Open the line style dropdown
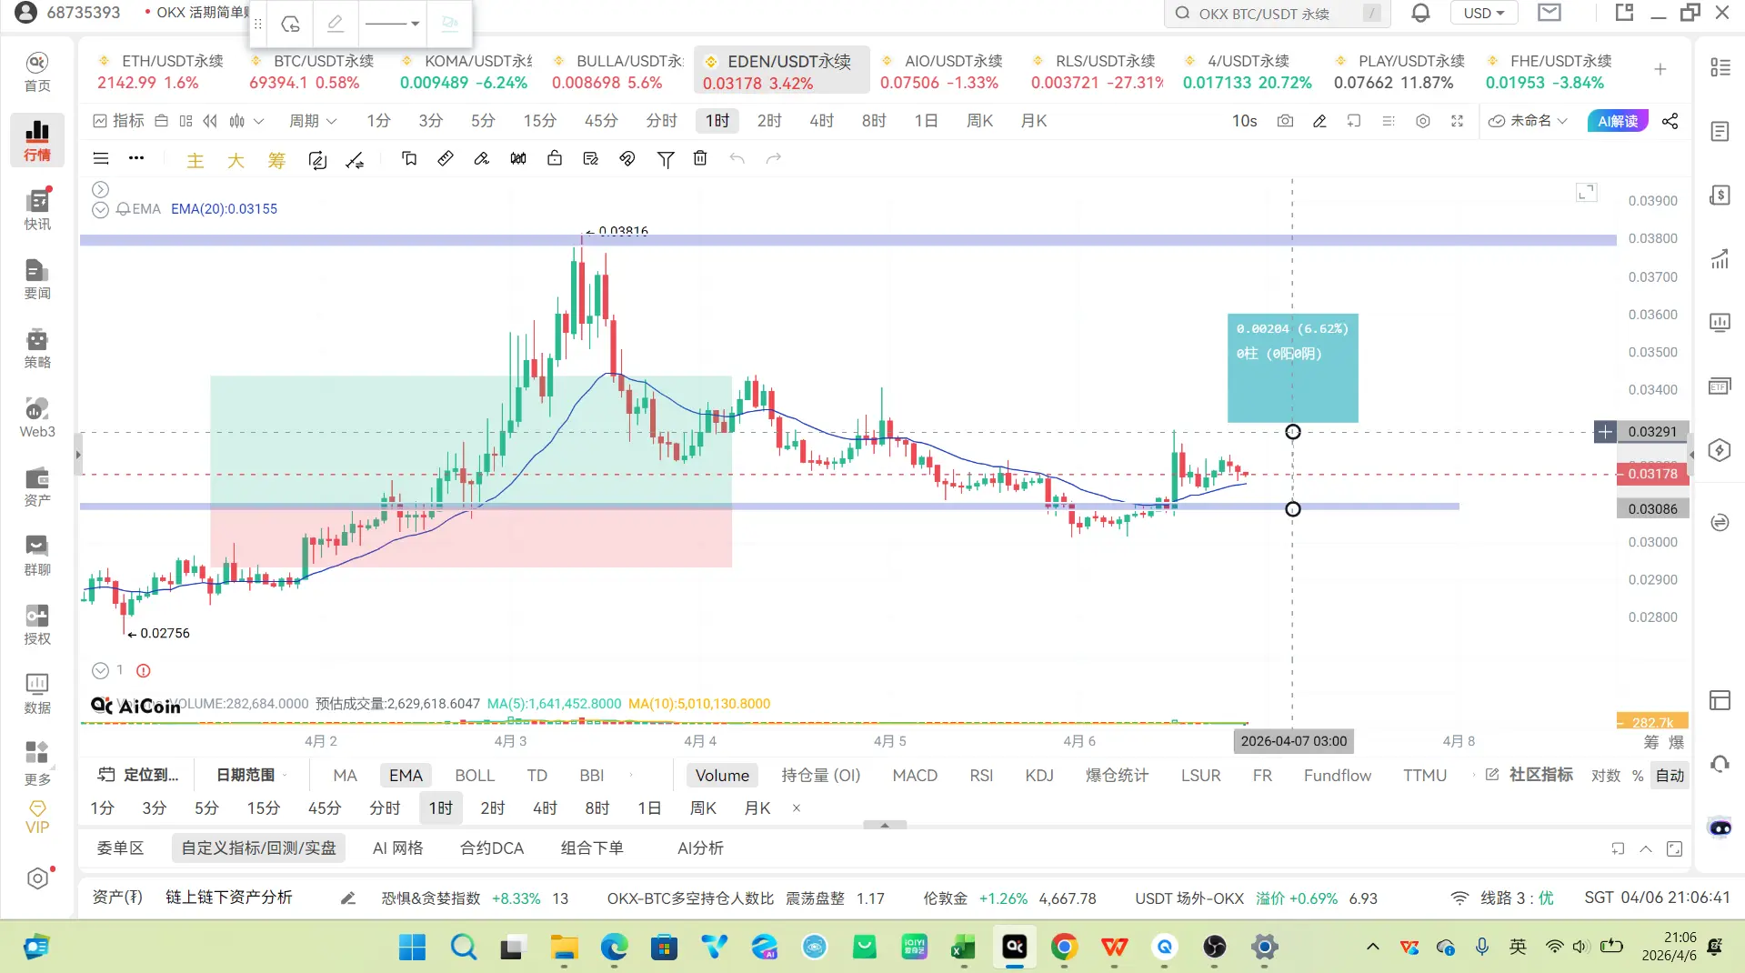 click(x=392, y=24)
